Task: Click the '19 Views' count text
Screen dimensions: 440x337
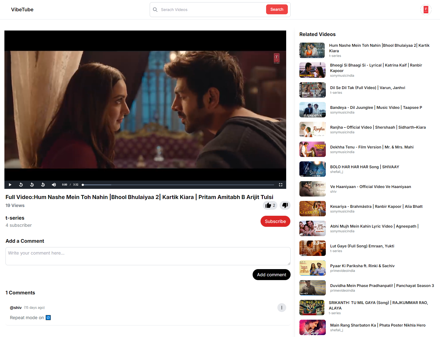Action: point(15,205)
